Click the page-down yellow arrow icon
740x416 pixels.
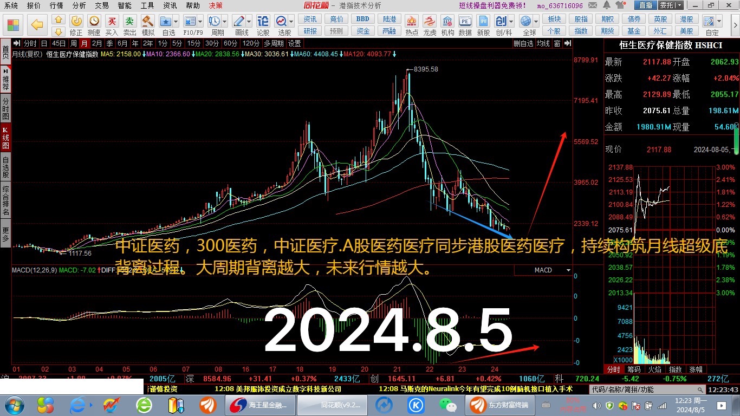point(59,31)
